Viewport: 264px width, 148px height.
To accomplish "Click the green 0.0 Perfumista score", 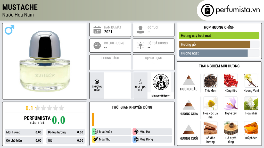I will click(x=59, y=120).
